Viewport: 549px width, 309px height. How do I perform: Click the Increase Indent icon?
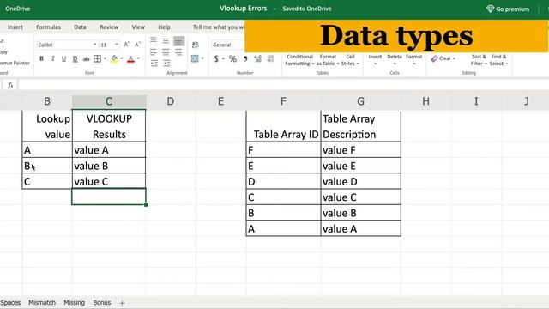(166, 63)
